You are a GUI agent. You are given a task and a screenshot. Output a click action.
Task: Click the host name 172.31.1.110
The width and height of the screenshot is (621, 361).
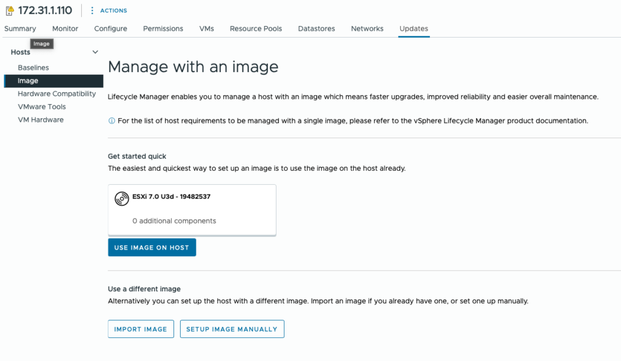pyautogui.click(x=45, y=10)
